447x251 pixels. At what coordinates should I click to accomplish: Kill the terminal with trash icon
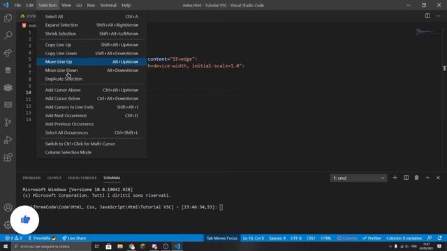[x=416, y=178]
